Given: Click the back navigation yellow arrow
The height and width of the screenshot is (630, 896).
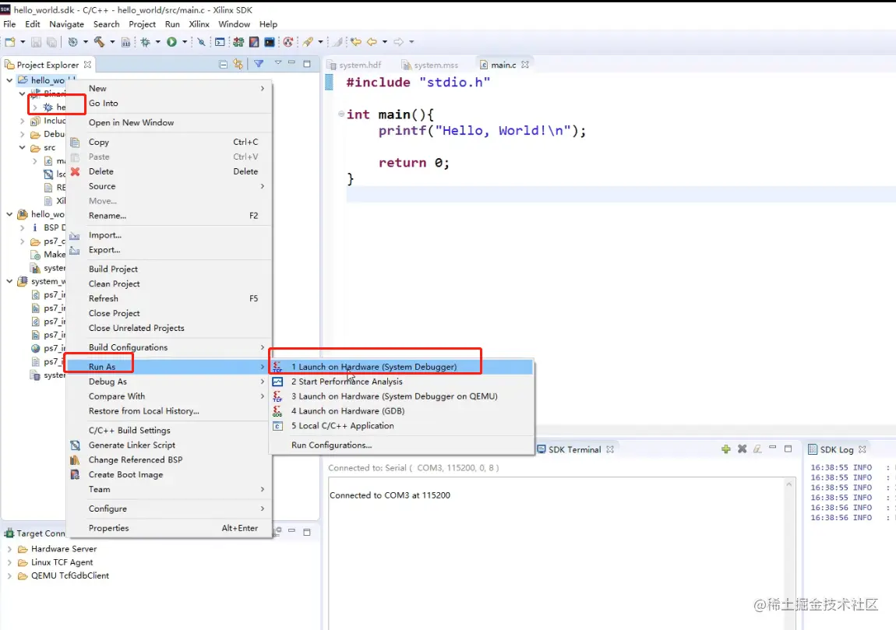Looking at the screenshot, I should coord(372,42).
